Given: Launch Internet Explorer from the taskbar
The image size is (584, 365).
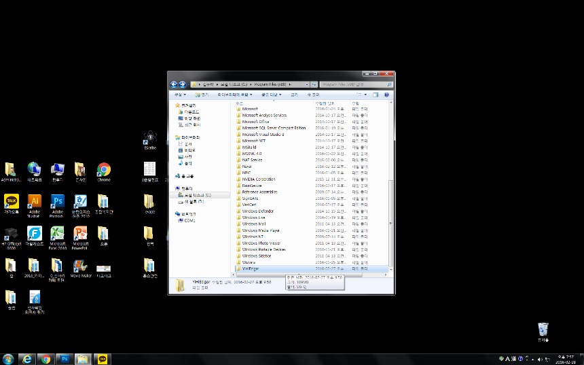Looking at the screenshot, I should [26, 359].
